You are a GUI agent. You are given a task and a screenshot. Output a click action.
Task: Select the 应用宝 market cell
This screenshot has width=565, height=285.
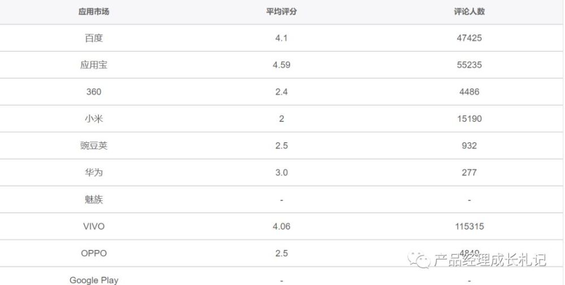[x=94, y=65]
